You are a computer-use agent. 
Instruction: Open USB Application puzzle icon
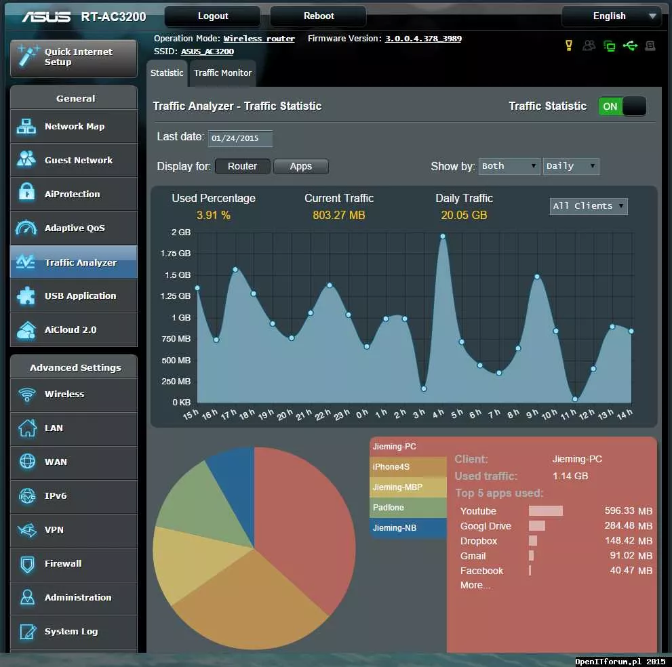(26, 296)
